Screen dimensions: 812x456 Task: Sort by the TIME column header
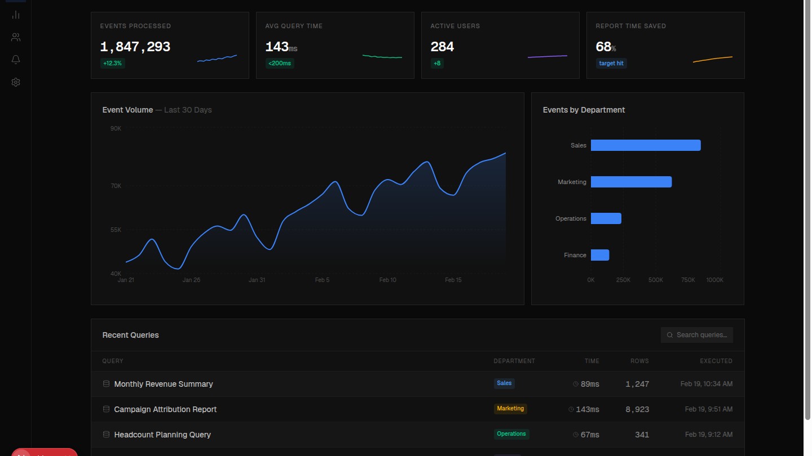(592, 361)
